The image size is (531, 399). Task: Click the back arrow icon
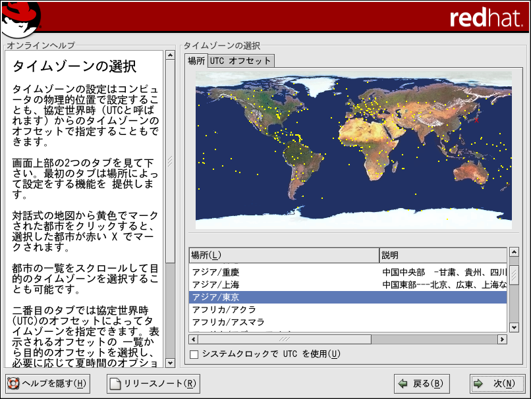tap(403, 384)
